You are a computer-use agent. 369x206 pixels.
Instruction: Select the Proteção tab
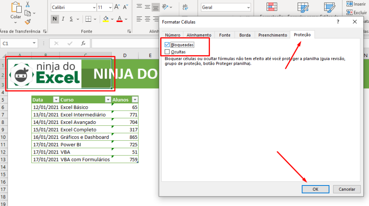302,35
